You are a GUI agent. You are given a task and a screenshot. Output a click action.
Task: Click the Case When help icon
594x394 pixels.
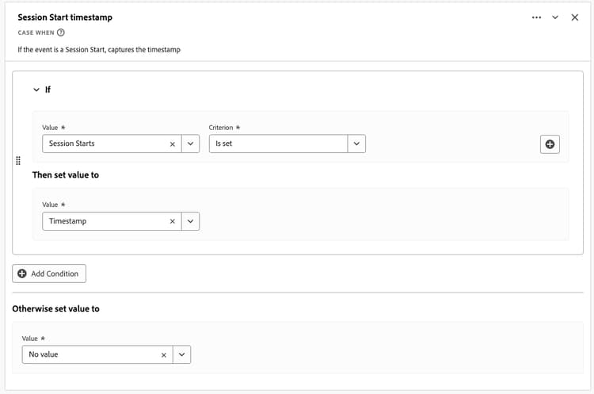[61, 33]
